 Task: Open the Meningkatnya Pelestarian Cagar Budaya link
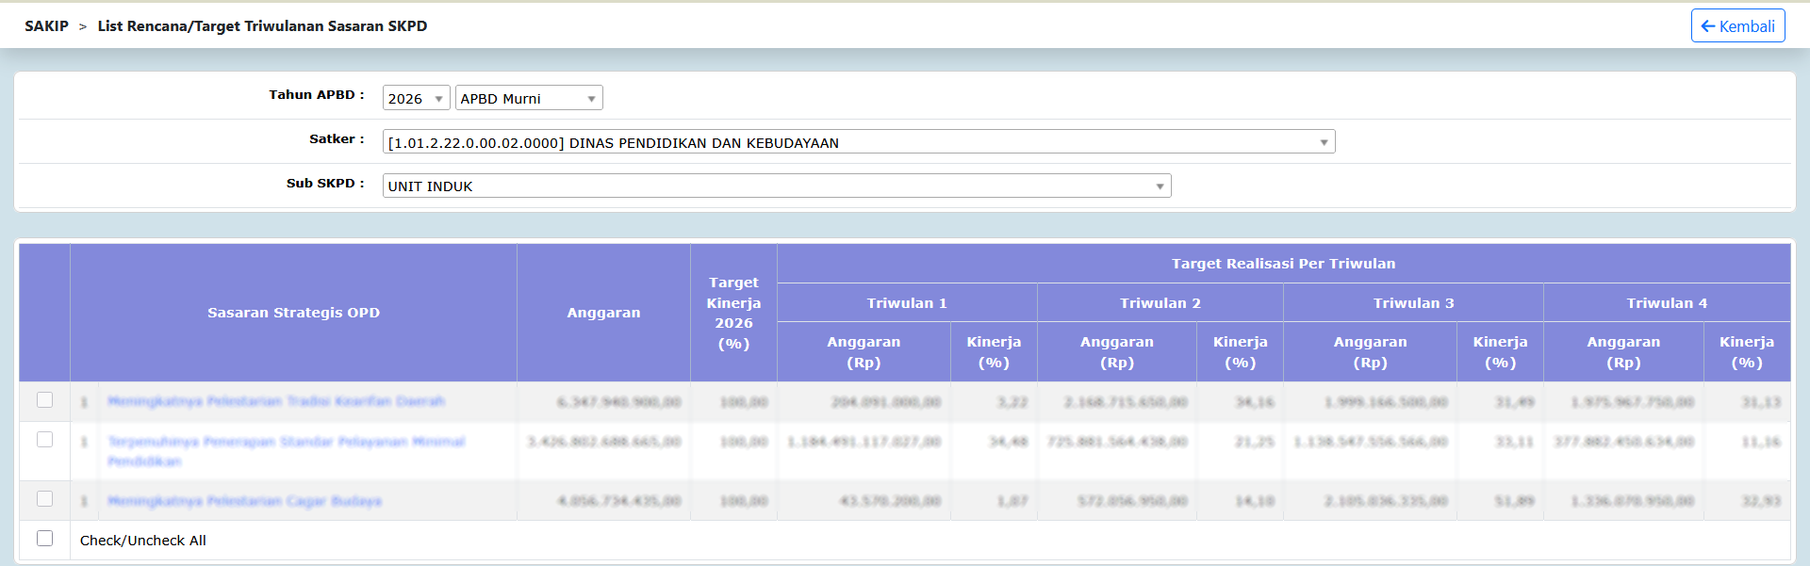[x=244, y=501]
